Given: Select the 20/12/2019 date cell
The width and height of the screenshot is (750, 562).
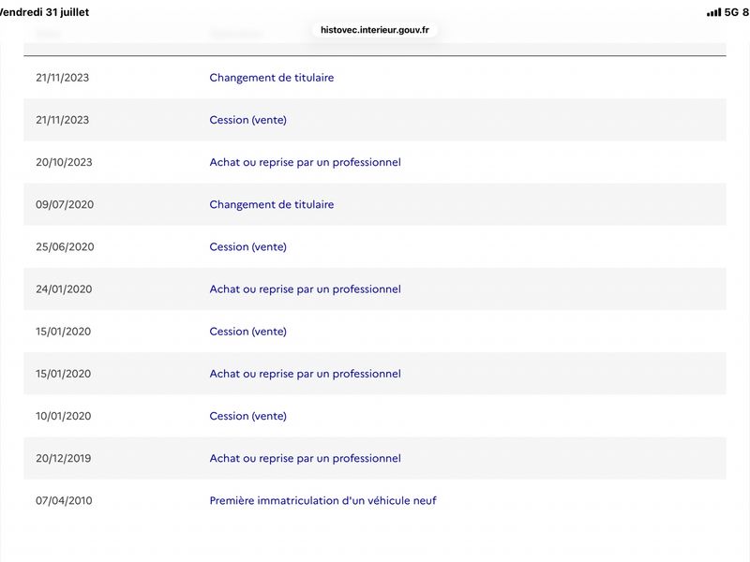Looking at the screenshot, I should (63, 458).
